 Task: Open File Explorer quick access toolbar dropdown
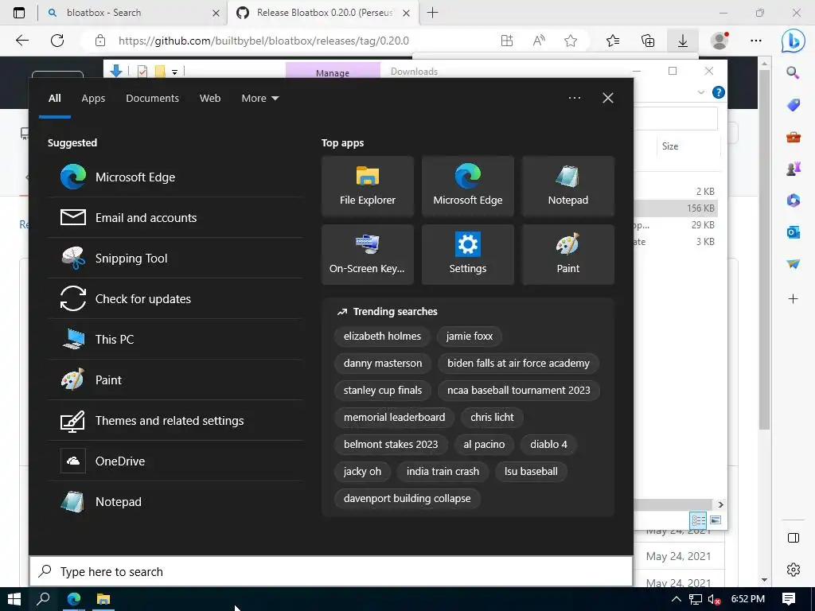pos(174,72)
